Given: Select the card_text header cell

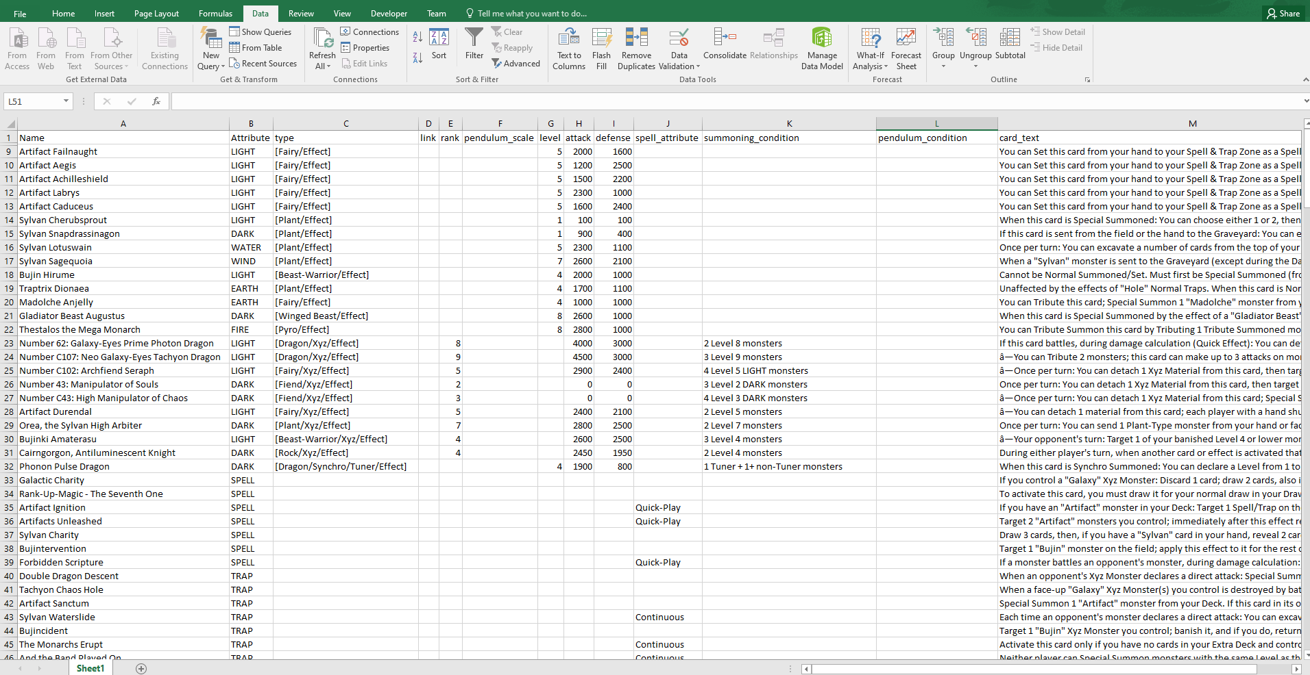Looking at the screenshot, I should pyautogui.click(x=1150, y=138).
